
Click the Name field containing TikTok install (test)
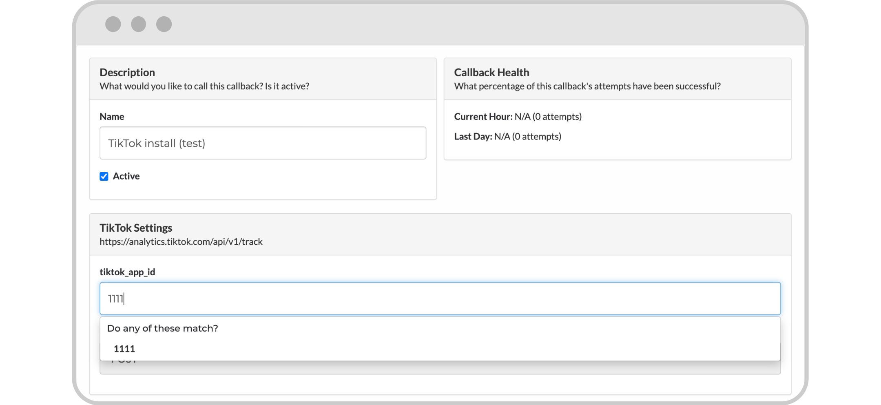(263, 143)
